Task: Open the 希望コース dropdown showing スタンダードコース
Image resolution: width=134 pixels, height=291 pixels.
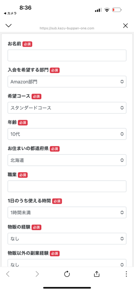Action: click(x=67, y=108)
